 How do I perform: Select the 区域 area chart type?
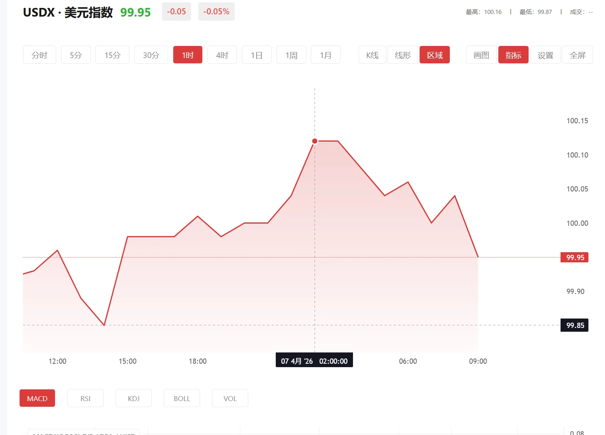pos(434,55)
